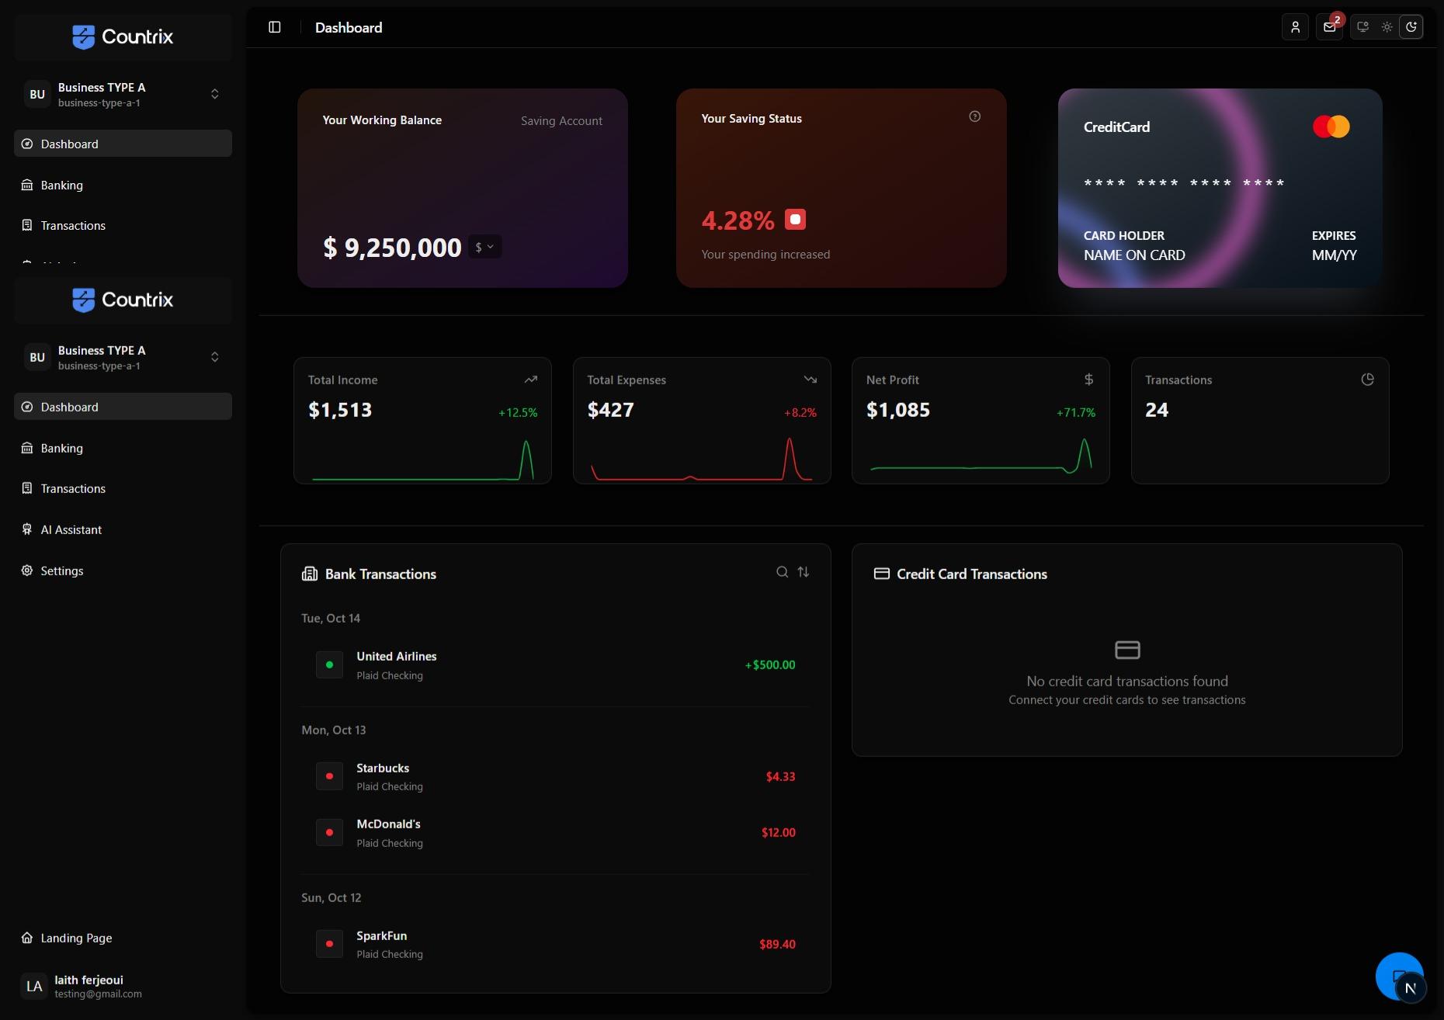Open the Landing Page link

[76, 938]
